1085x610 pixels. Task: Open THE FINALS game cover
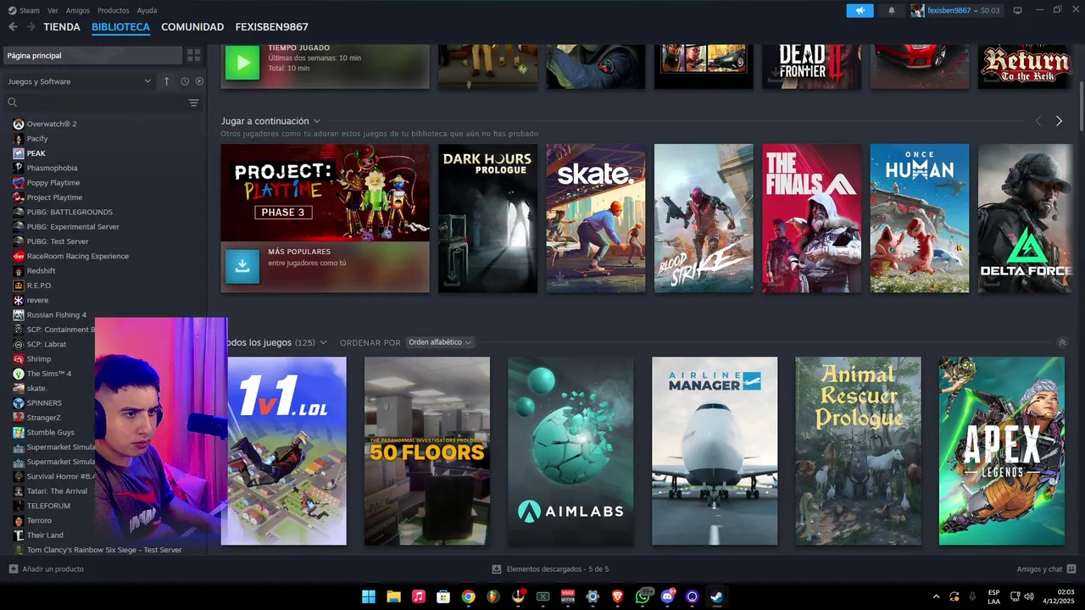(812, 219)
